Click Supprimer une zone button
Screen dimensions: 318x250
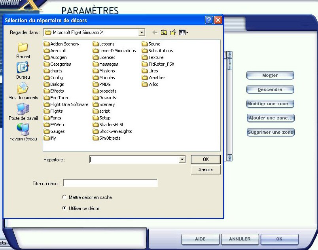pos(271,132)
